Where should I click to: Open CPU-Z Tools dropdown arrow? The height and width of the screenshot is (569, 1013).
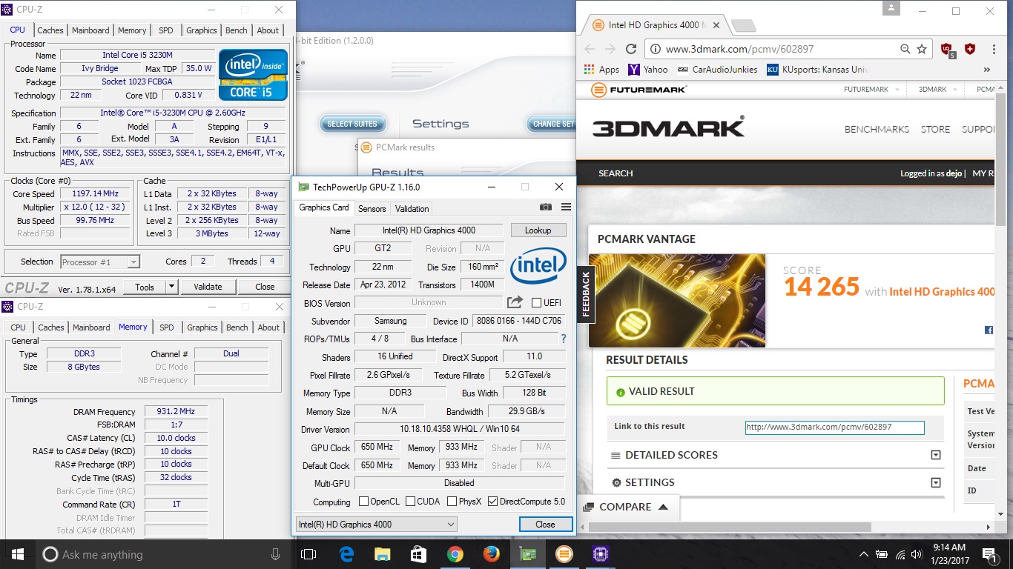(171, 287)
